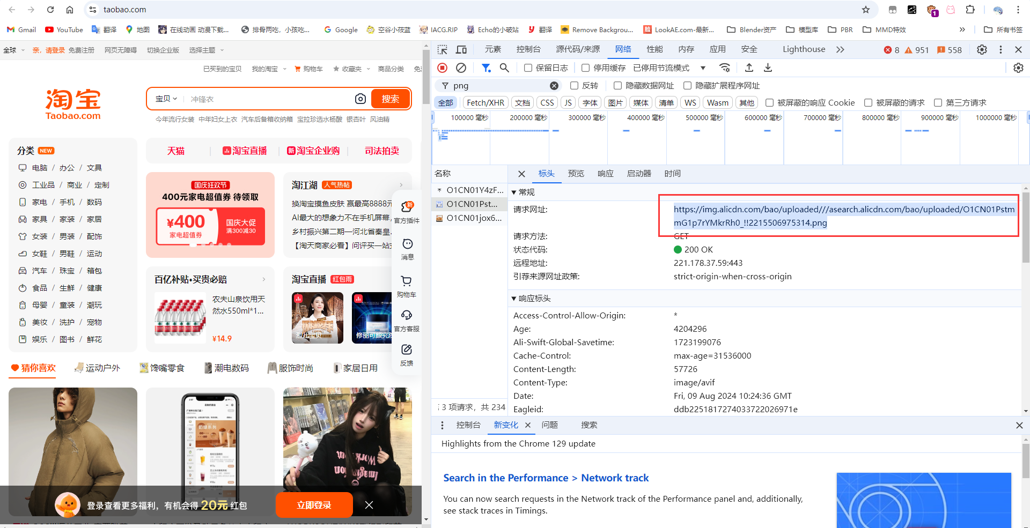The width and height of the screenshot is (1030, 528).
Task: Open the Lighthouse tab
Action: tap(804, 49)
